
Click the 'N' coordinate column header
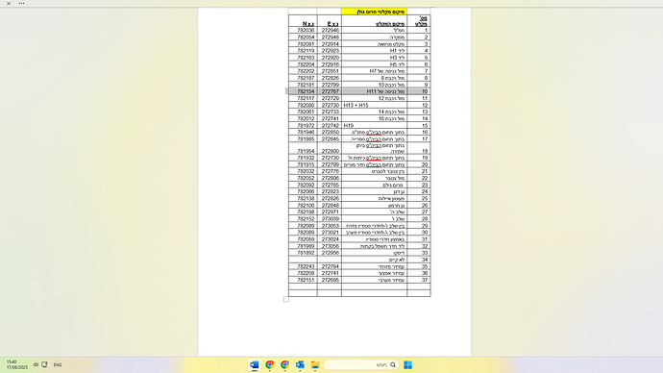point(303,21)
